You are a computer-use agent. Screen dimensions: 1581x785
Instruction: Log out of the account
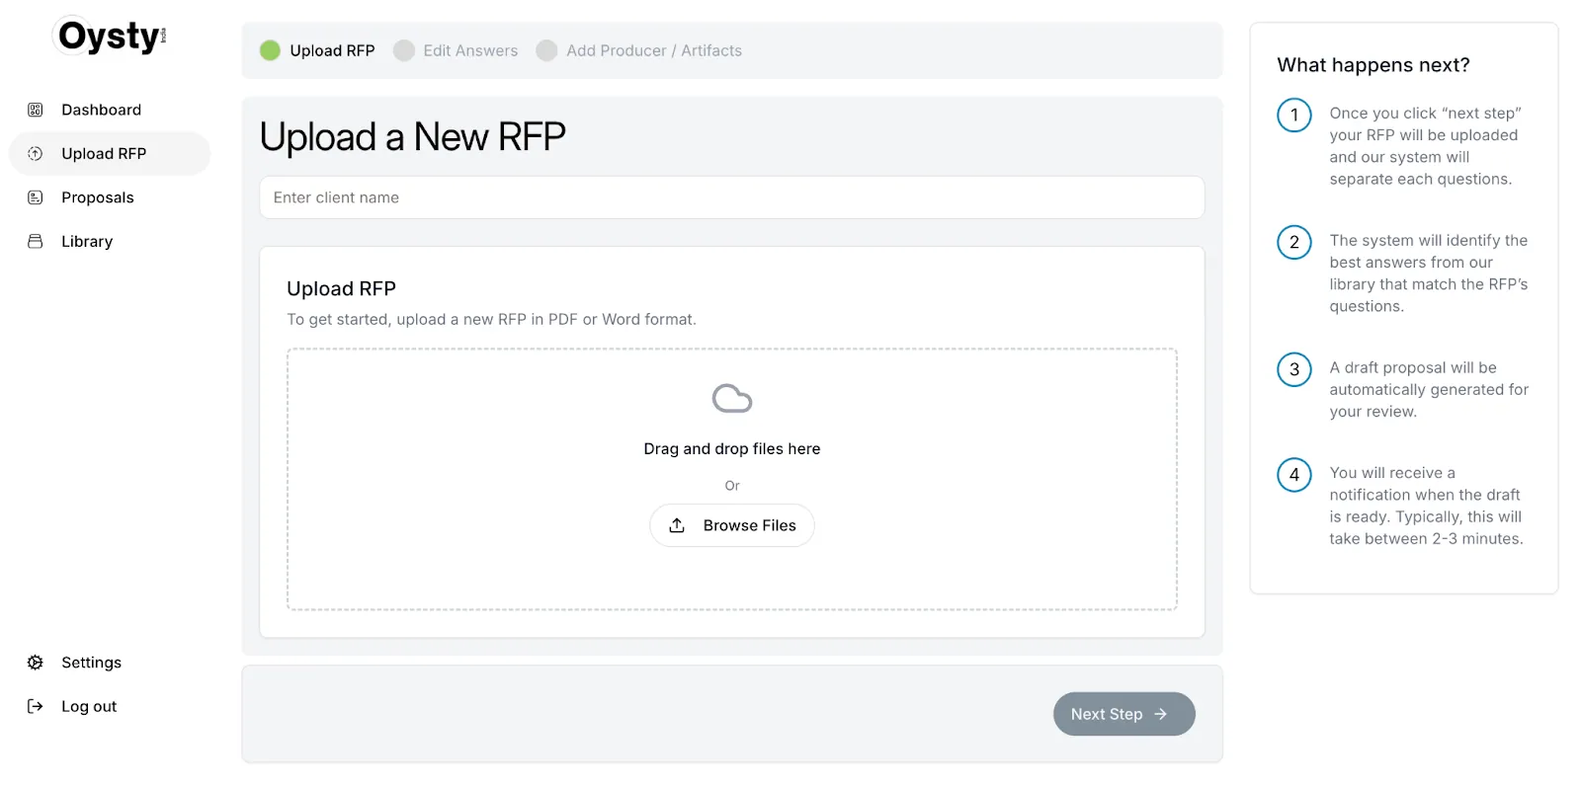[x=110, y=706]
